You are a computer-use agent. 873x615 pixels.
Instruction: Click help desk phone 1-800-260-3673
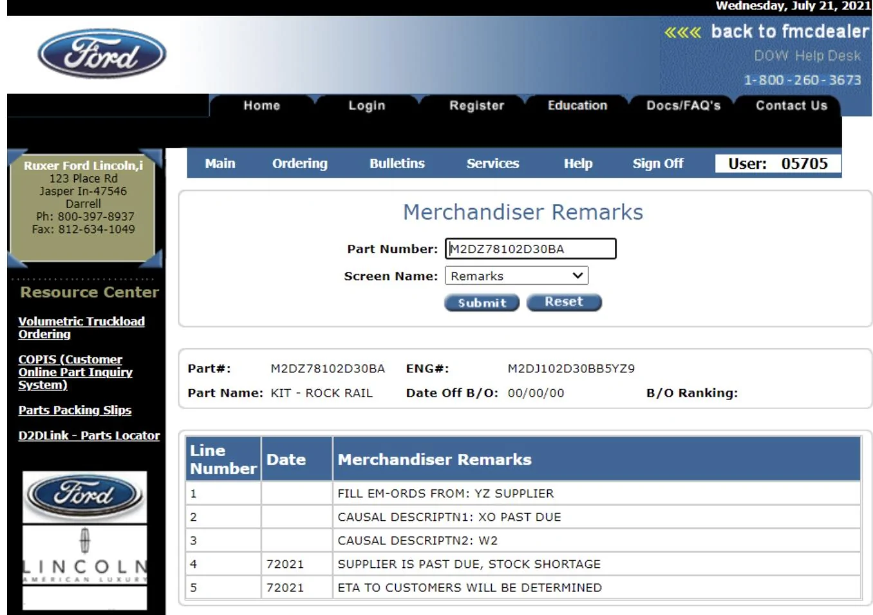[x=802, y=80]
